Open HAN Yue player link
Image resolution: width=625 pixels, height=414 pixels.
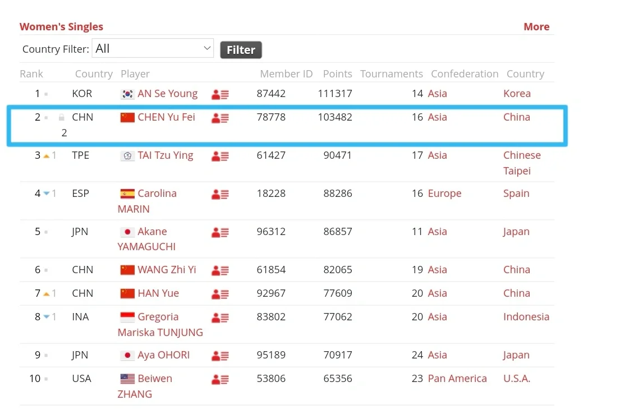point(158,293)
